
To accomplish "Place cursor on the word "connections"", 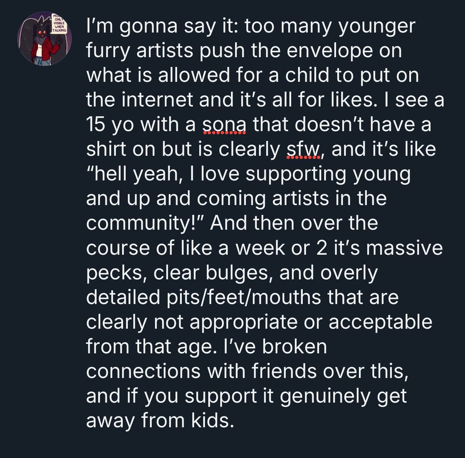I will coord(148,373).
